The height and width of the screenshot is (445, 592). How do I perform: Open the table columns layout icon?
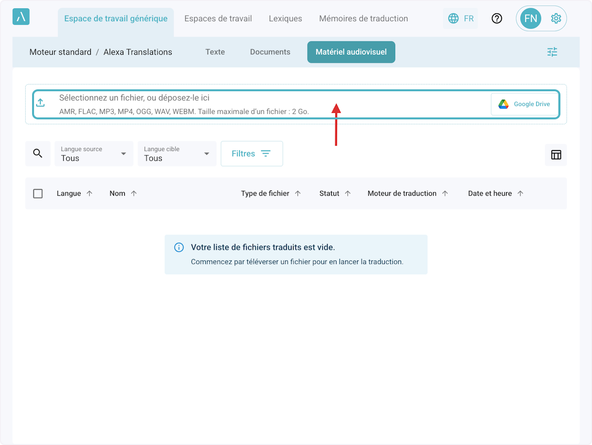(x=556, y=154)
